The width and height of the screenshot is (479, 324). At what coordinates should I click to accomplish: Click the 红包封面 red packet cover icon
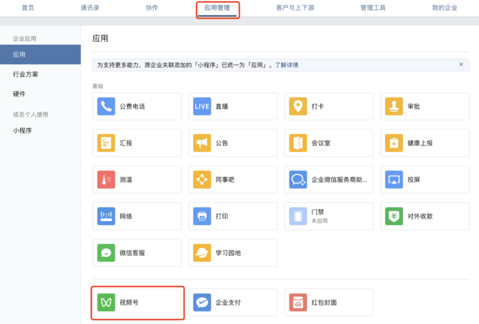click(x=328, y=302)
